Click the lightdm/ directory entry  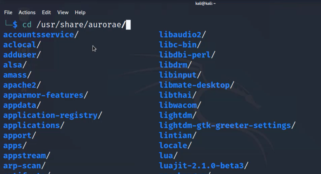pyautogui.click(x=178, y=116)
